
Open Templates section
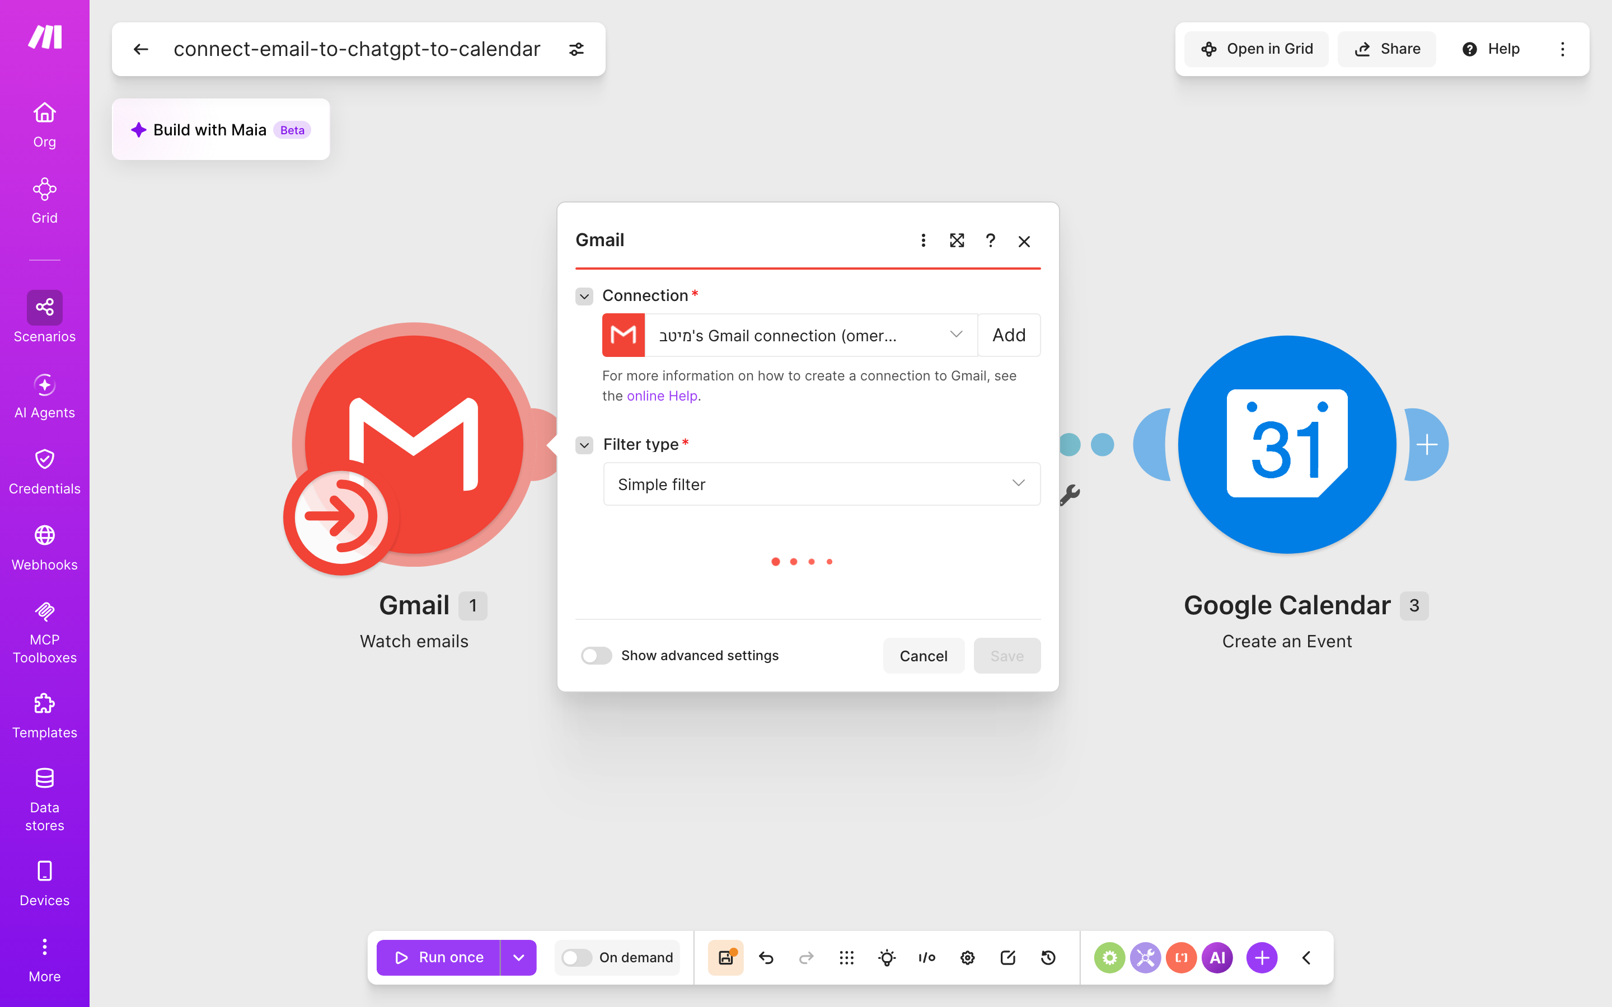pos(45,716)
